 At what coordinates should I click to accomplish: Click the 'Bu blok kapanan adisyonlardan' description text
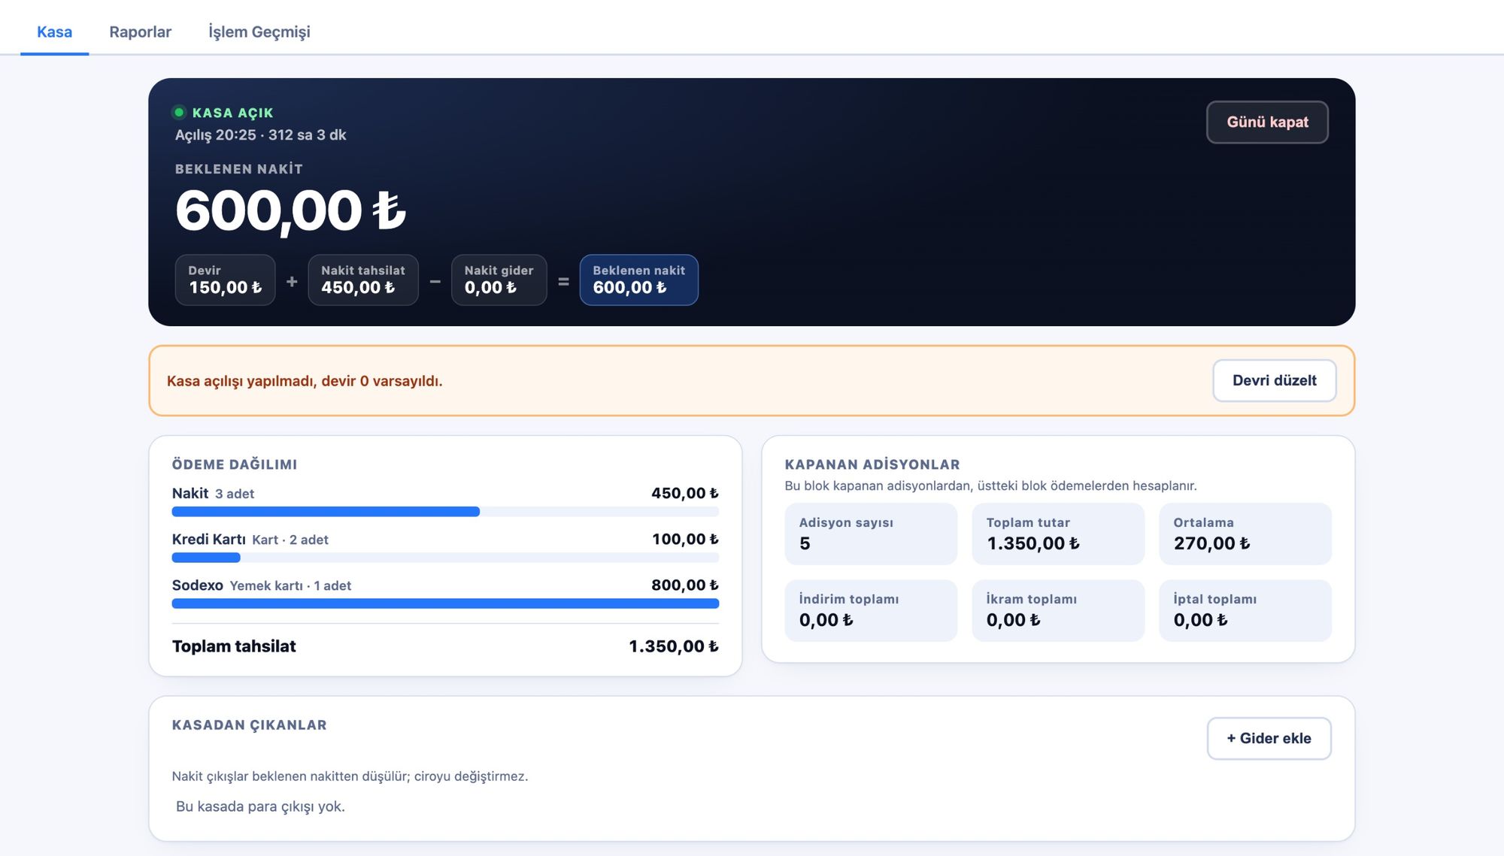(990, 485)
